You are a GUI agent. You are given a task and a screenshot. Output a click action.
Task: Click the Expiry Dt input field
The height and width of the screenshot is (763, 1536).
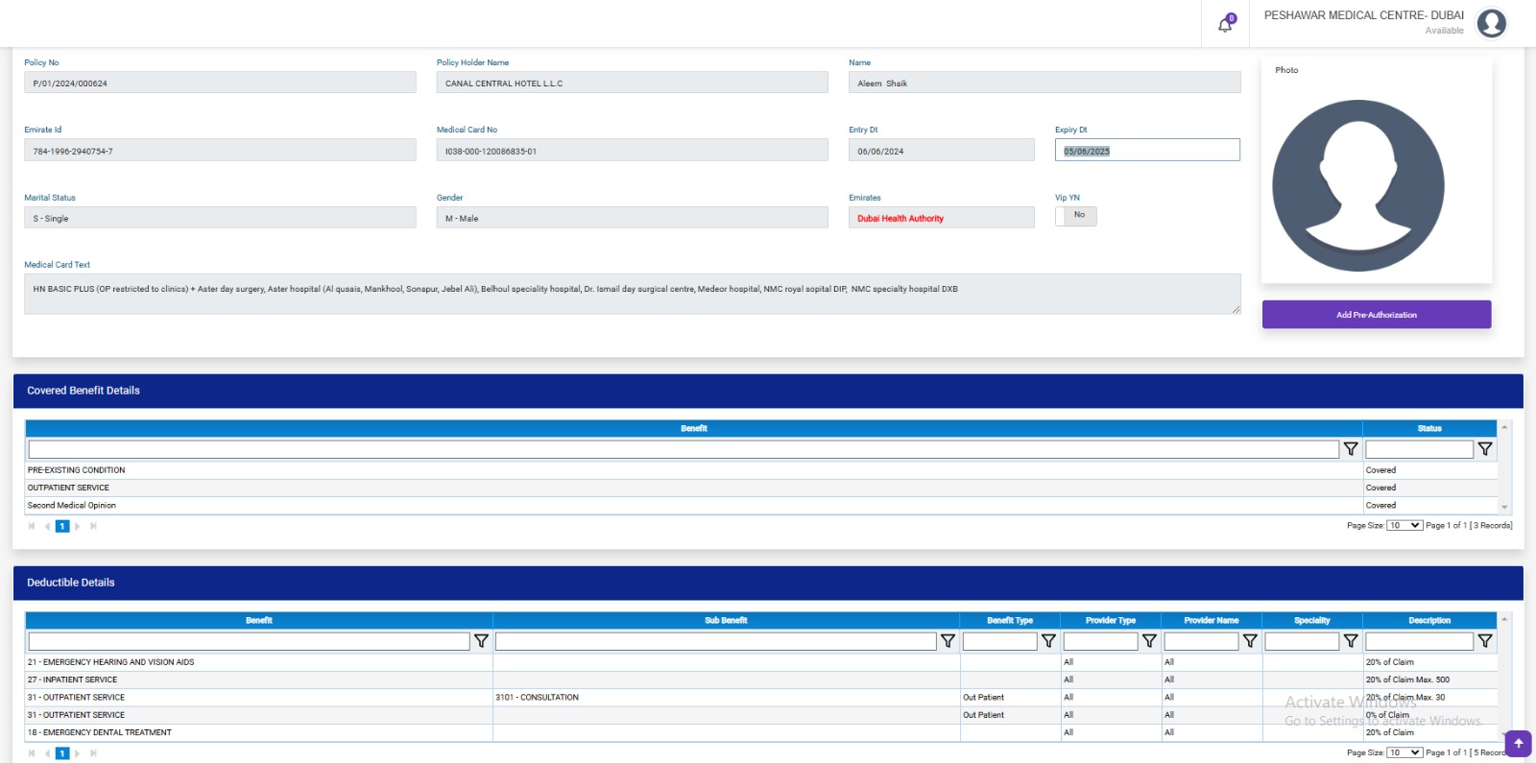tap(1147, 151)
